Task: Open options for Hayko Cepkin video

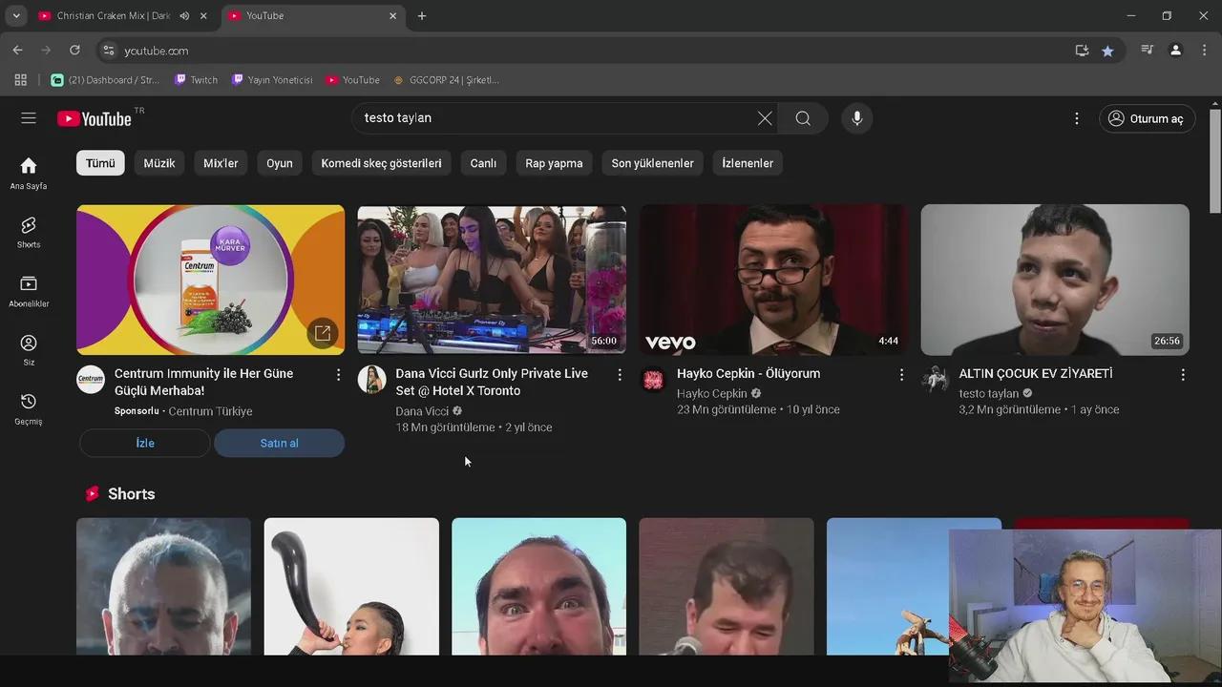Action: point(901,375)
